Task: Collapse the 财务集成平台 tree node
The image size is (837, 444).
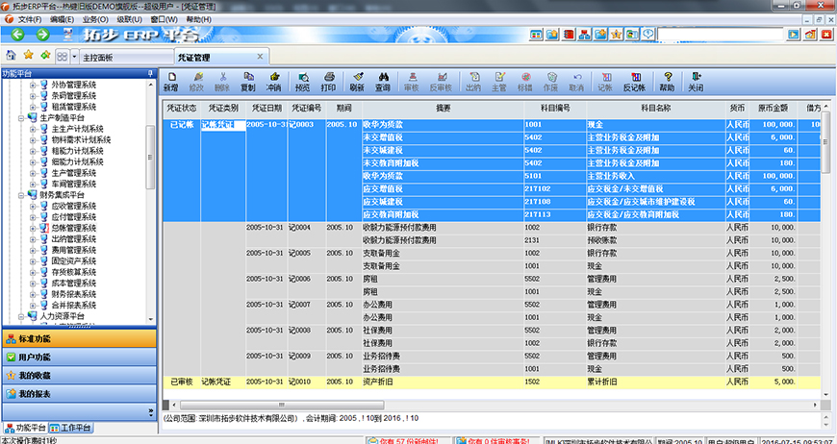Action: pos(20,194)
